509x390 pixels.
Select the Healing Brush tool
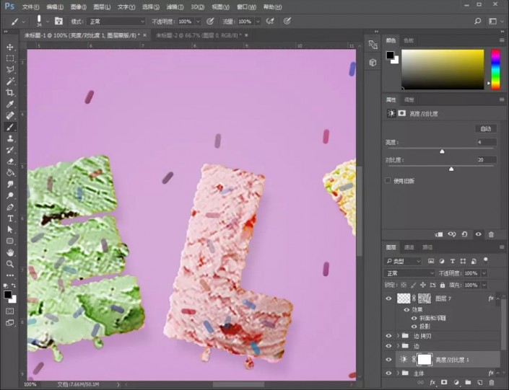(10, 115)
